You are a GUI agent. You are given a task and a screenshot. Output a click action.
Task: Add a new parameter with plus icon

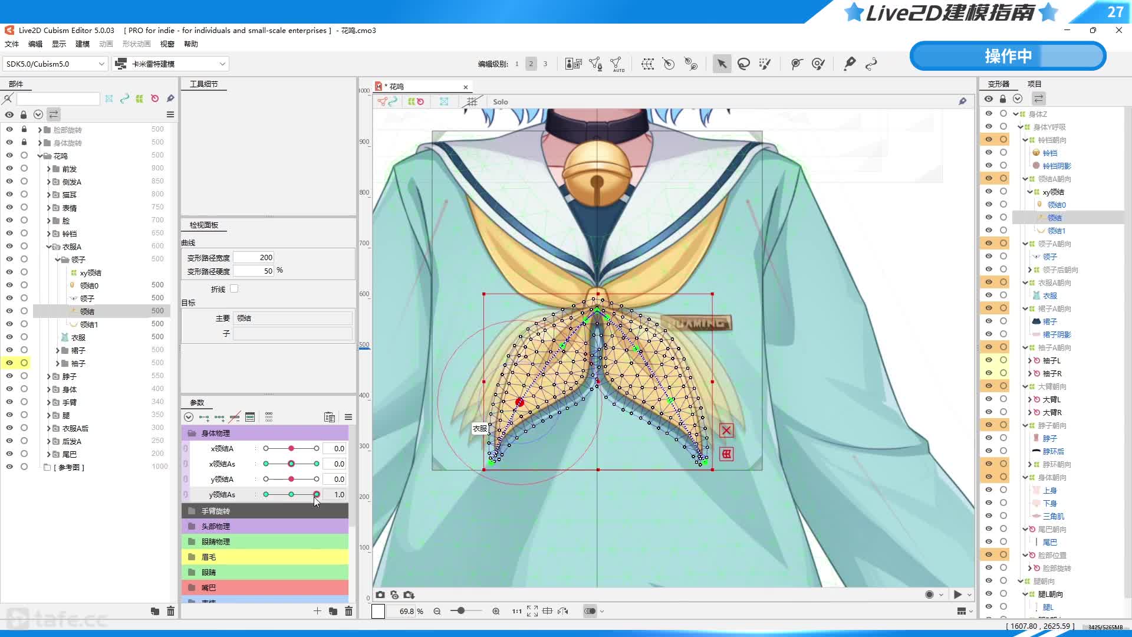(317, 611)
